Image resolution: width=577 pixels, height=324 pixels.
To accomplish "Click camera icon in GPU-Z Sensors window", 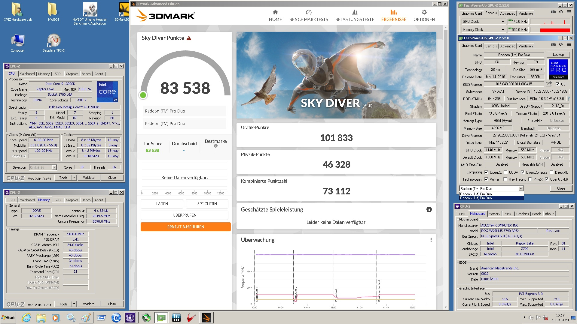I will click(553, 12).
